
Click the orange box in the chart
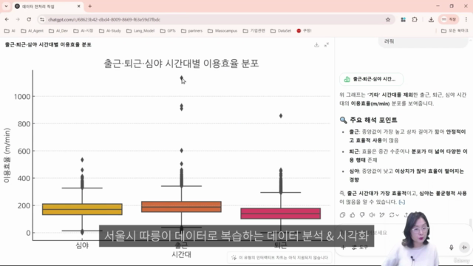pyautogui.click(x=181, y=207)
